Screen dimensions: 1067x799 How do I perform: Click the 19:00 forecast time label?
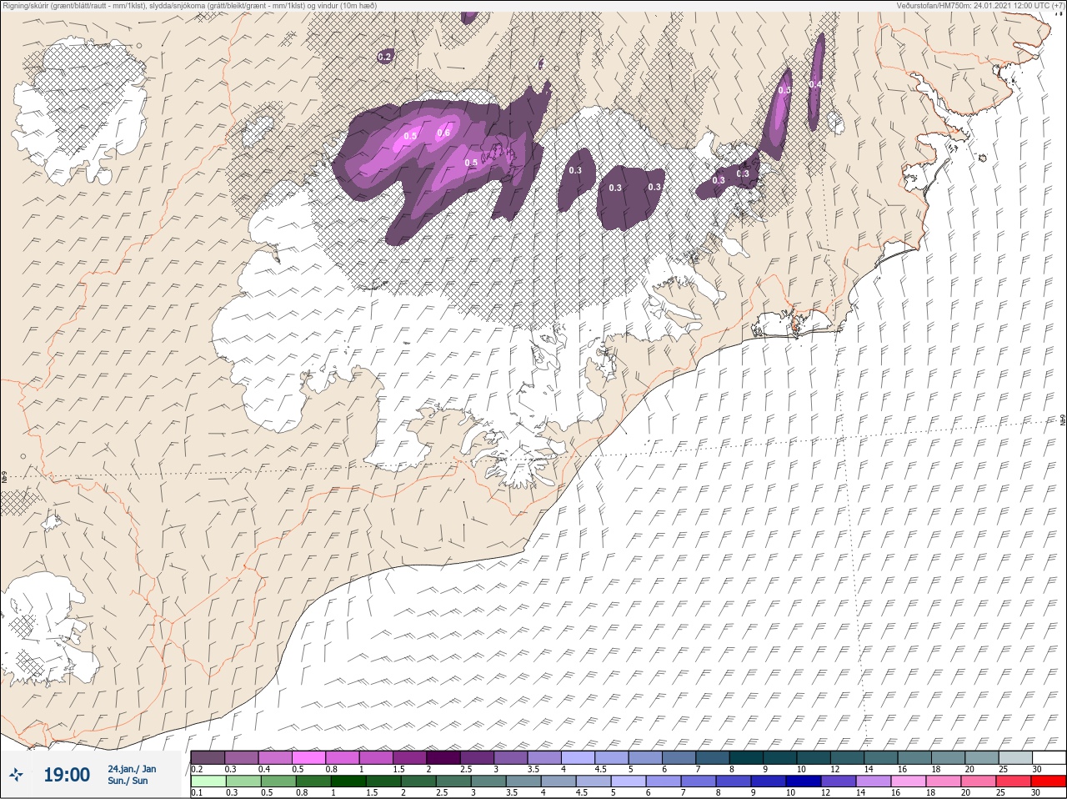point(66,775)
